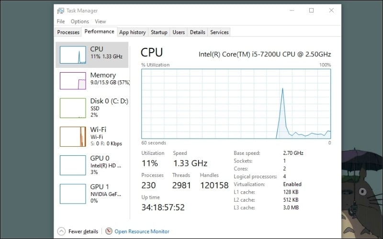Viewport: 383px width, 239px height.
Task: Click the CPU utilization graph area
Action: tap(236, 104)
